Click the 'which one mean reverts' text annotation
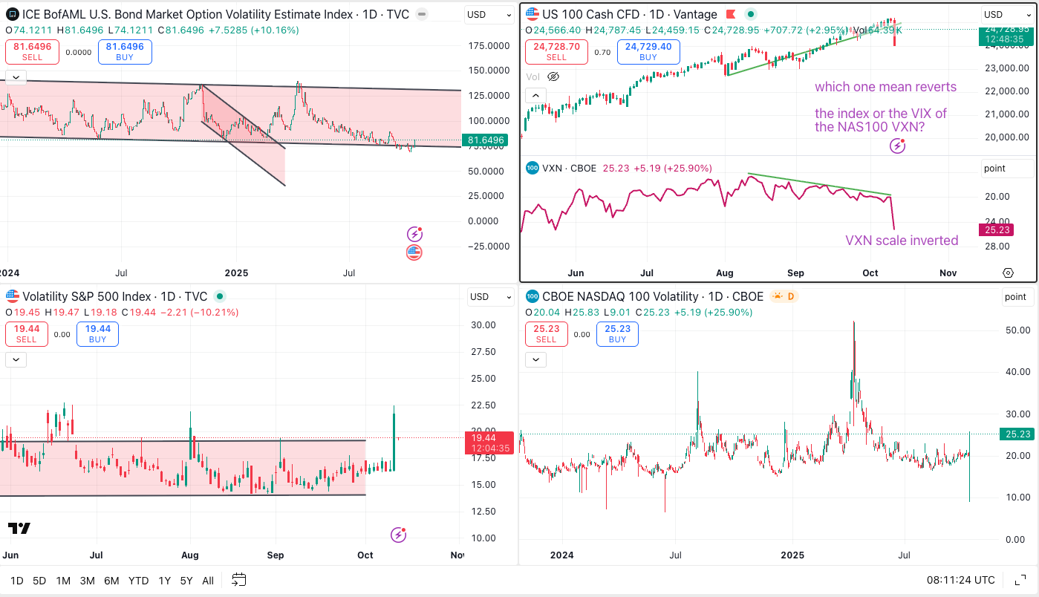This screenshot has width=1039, height=597. [x=885, y=87]
